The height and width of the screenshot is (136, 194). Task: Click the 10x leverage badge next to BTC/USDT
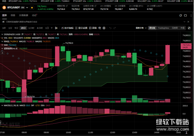tap(23, 8)
